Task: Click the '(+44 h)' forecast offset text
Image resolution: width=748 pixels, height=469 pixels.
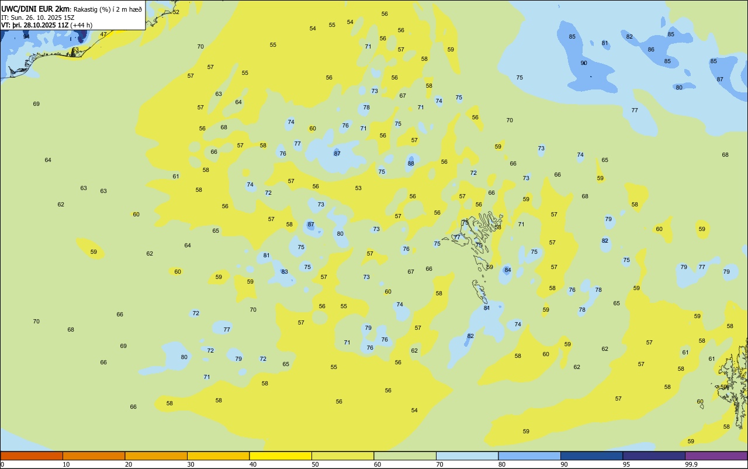Action: [x=82, y=25]
